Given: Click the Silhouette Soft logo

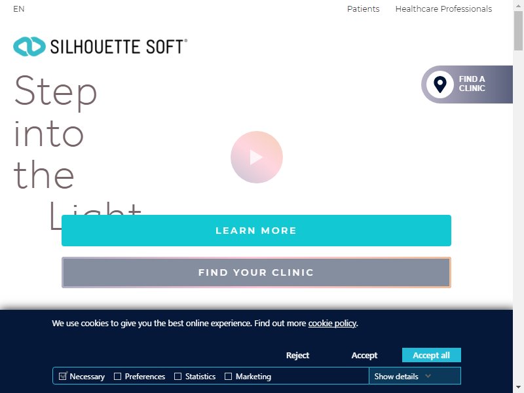Looking at the screenshot, I should (x=100, y=46).
